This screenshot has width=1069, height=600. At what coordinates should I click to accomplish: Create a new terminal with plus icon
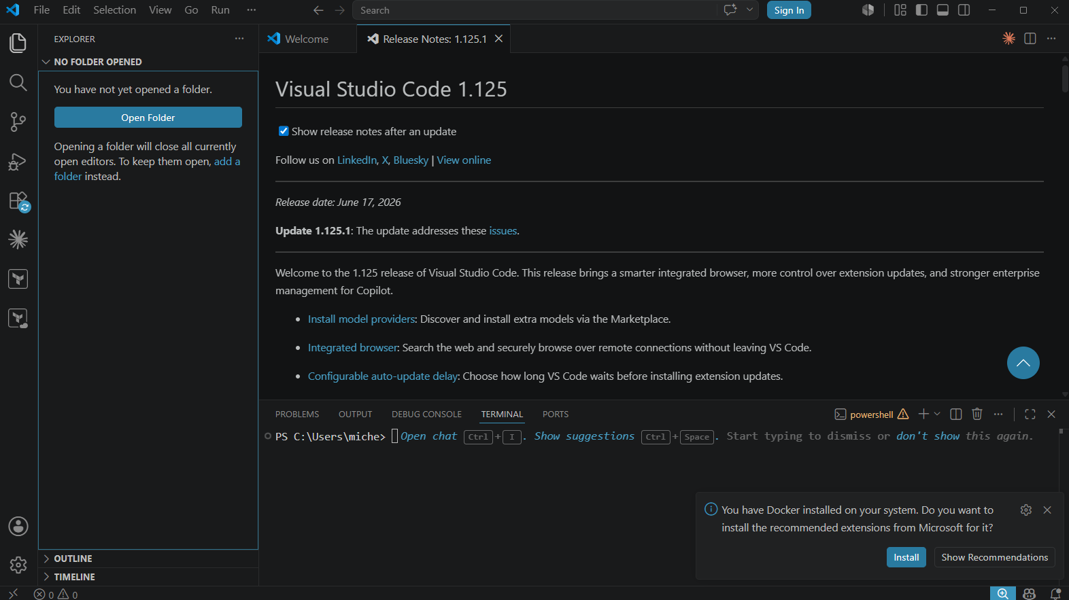pyautogui.click(x=923, y=414)
